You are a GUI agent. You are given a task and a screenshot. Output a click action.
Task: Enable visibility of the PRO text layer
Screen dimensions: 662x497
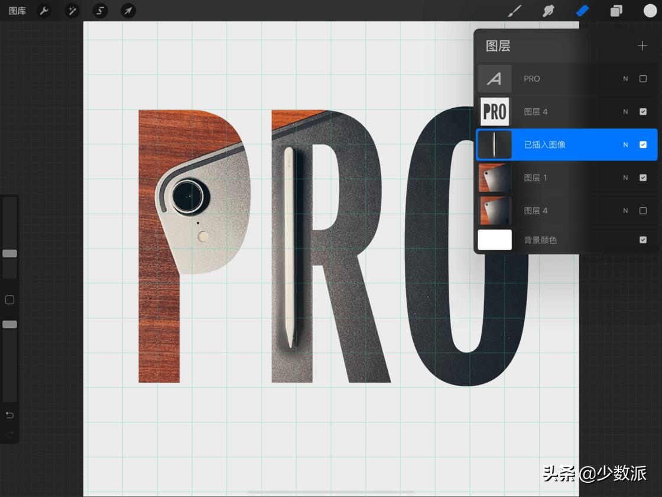coord(643,79)
